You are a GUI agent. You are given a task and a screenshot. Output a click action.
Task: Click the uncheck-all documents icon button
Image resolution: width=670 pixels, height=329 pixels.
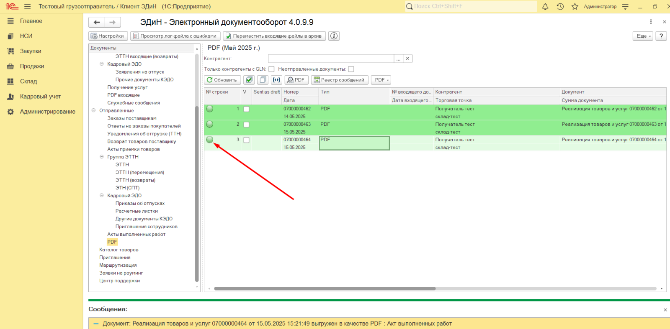[x=263, y=80]
